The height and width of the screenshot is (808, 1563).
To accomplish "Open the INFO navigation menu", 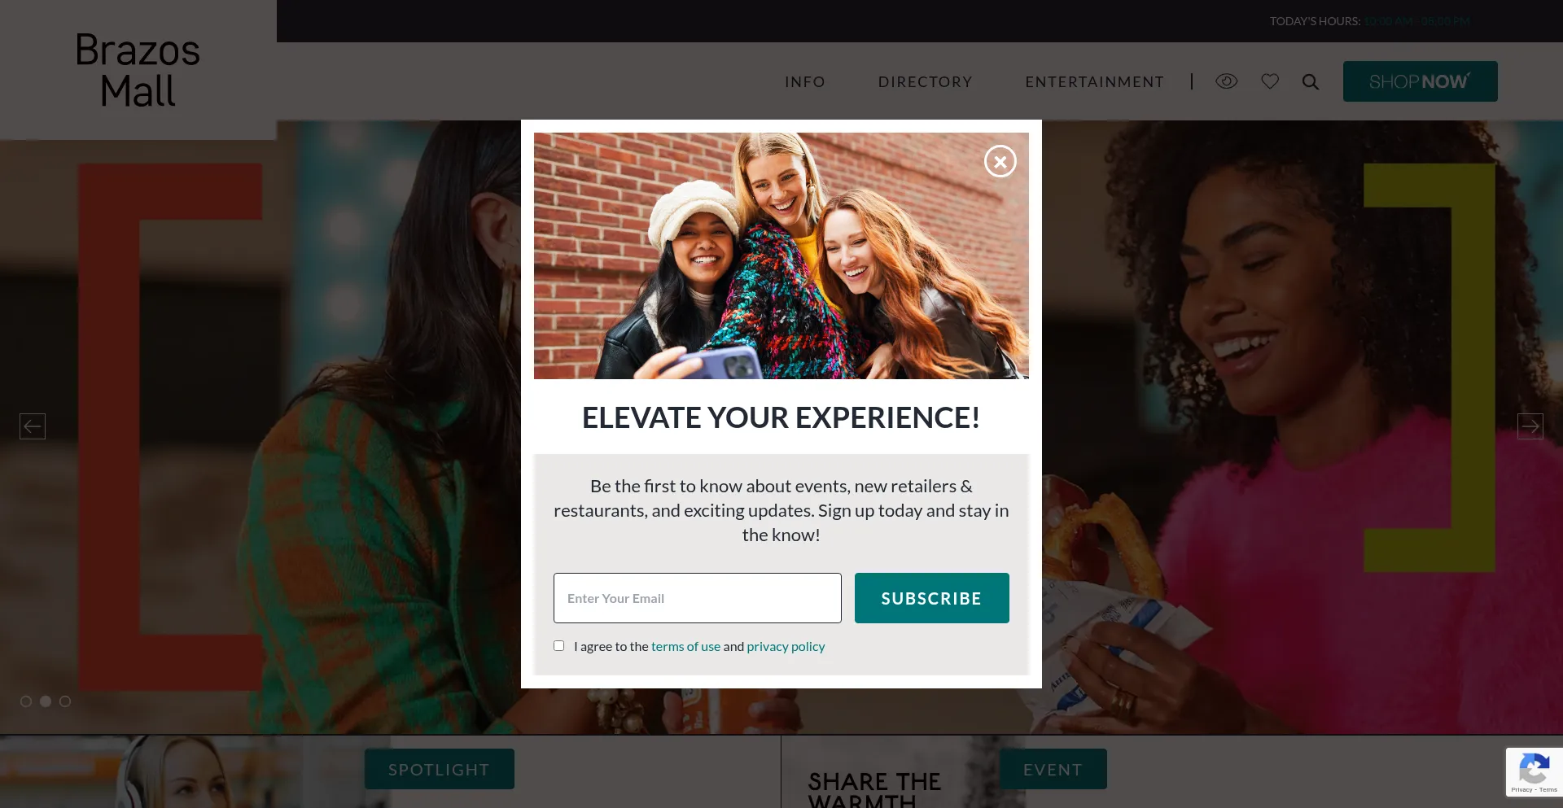I will (x=805, y=82).
